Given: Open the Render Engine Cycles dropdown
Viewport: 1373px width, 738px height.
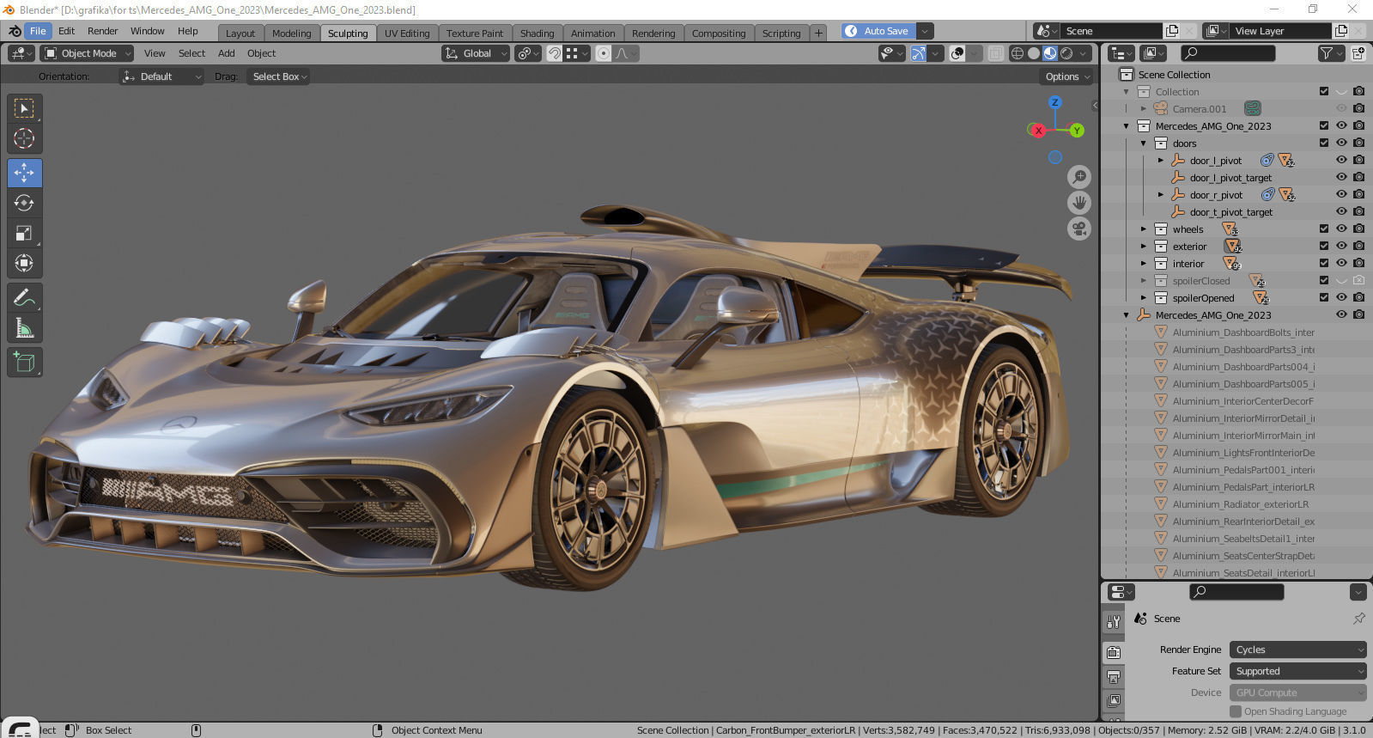Looking at the screenshot, I should tap(1297, 650).
